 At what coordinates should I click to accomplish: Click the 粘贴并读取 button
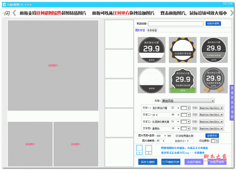pos(213,24)
